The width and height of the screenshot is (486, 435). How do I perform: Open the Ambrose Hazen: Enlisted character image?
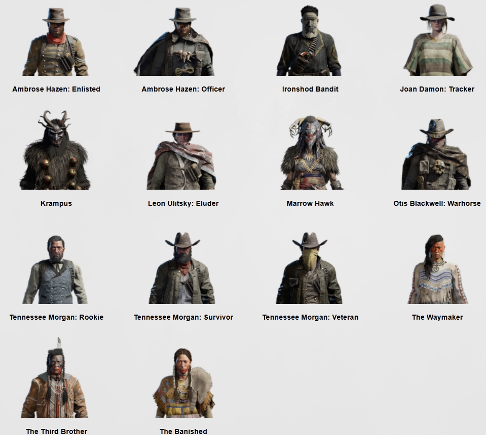pos(56,42)
